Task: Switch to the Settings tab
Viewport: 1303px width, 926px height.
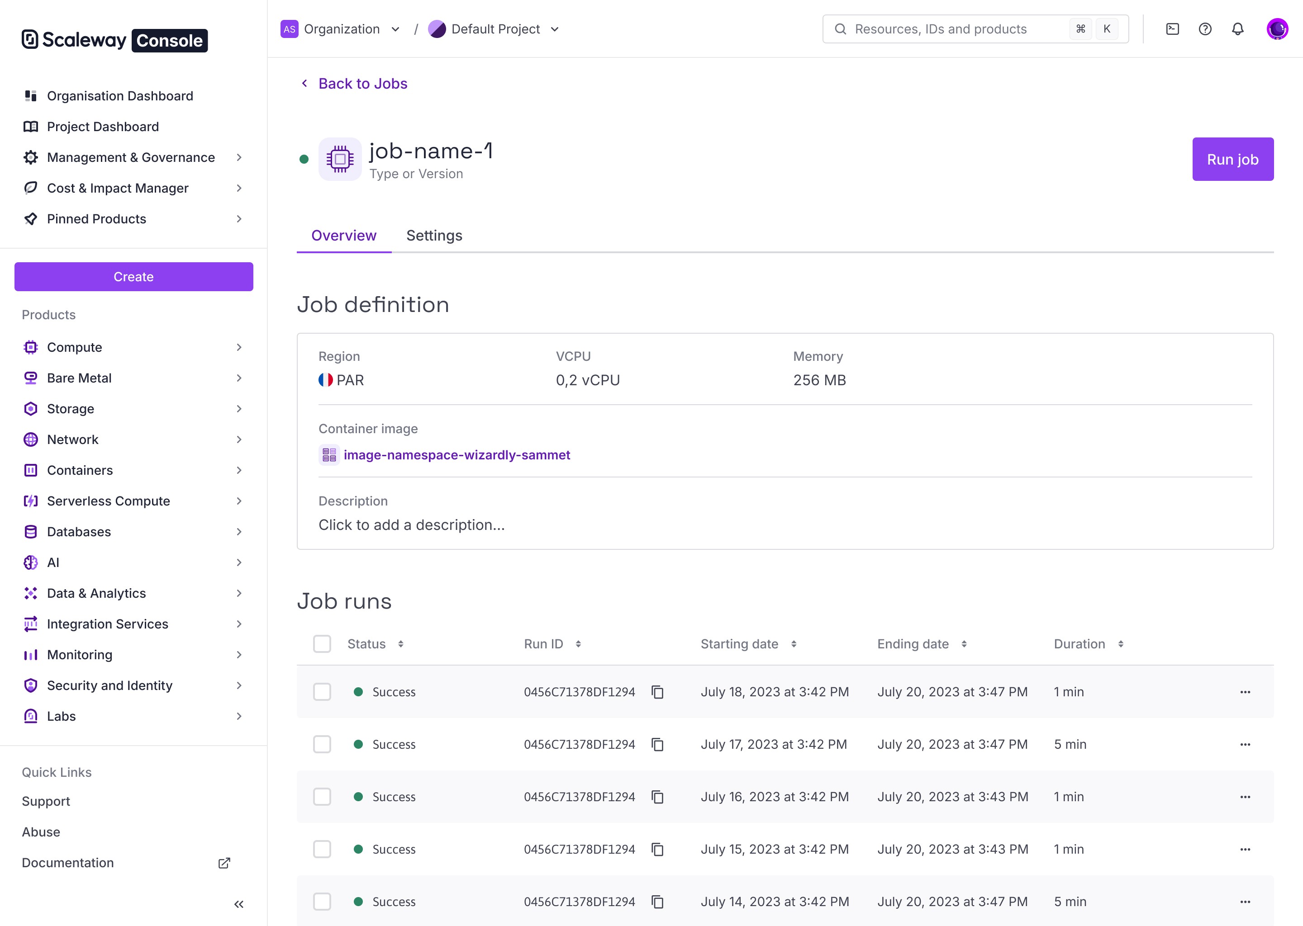Action: (433, 236)
